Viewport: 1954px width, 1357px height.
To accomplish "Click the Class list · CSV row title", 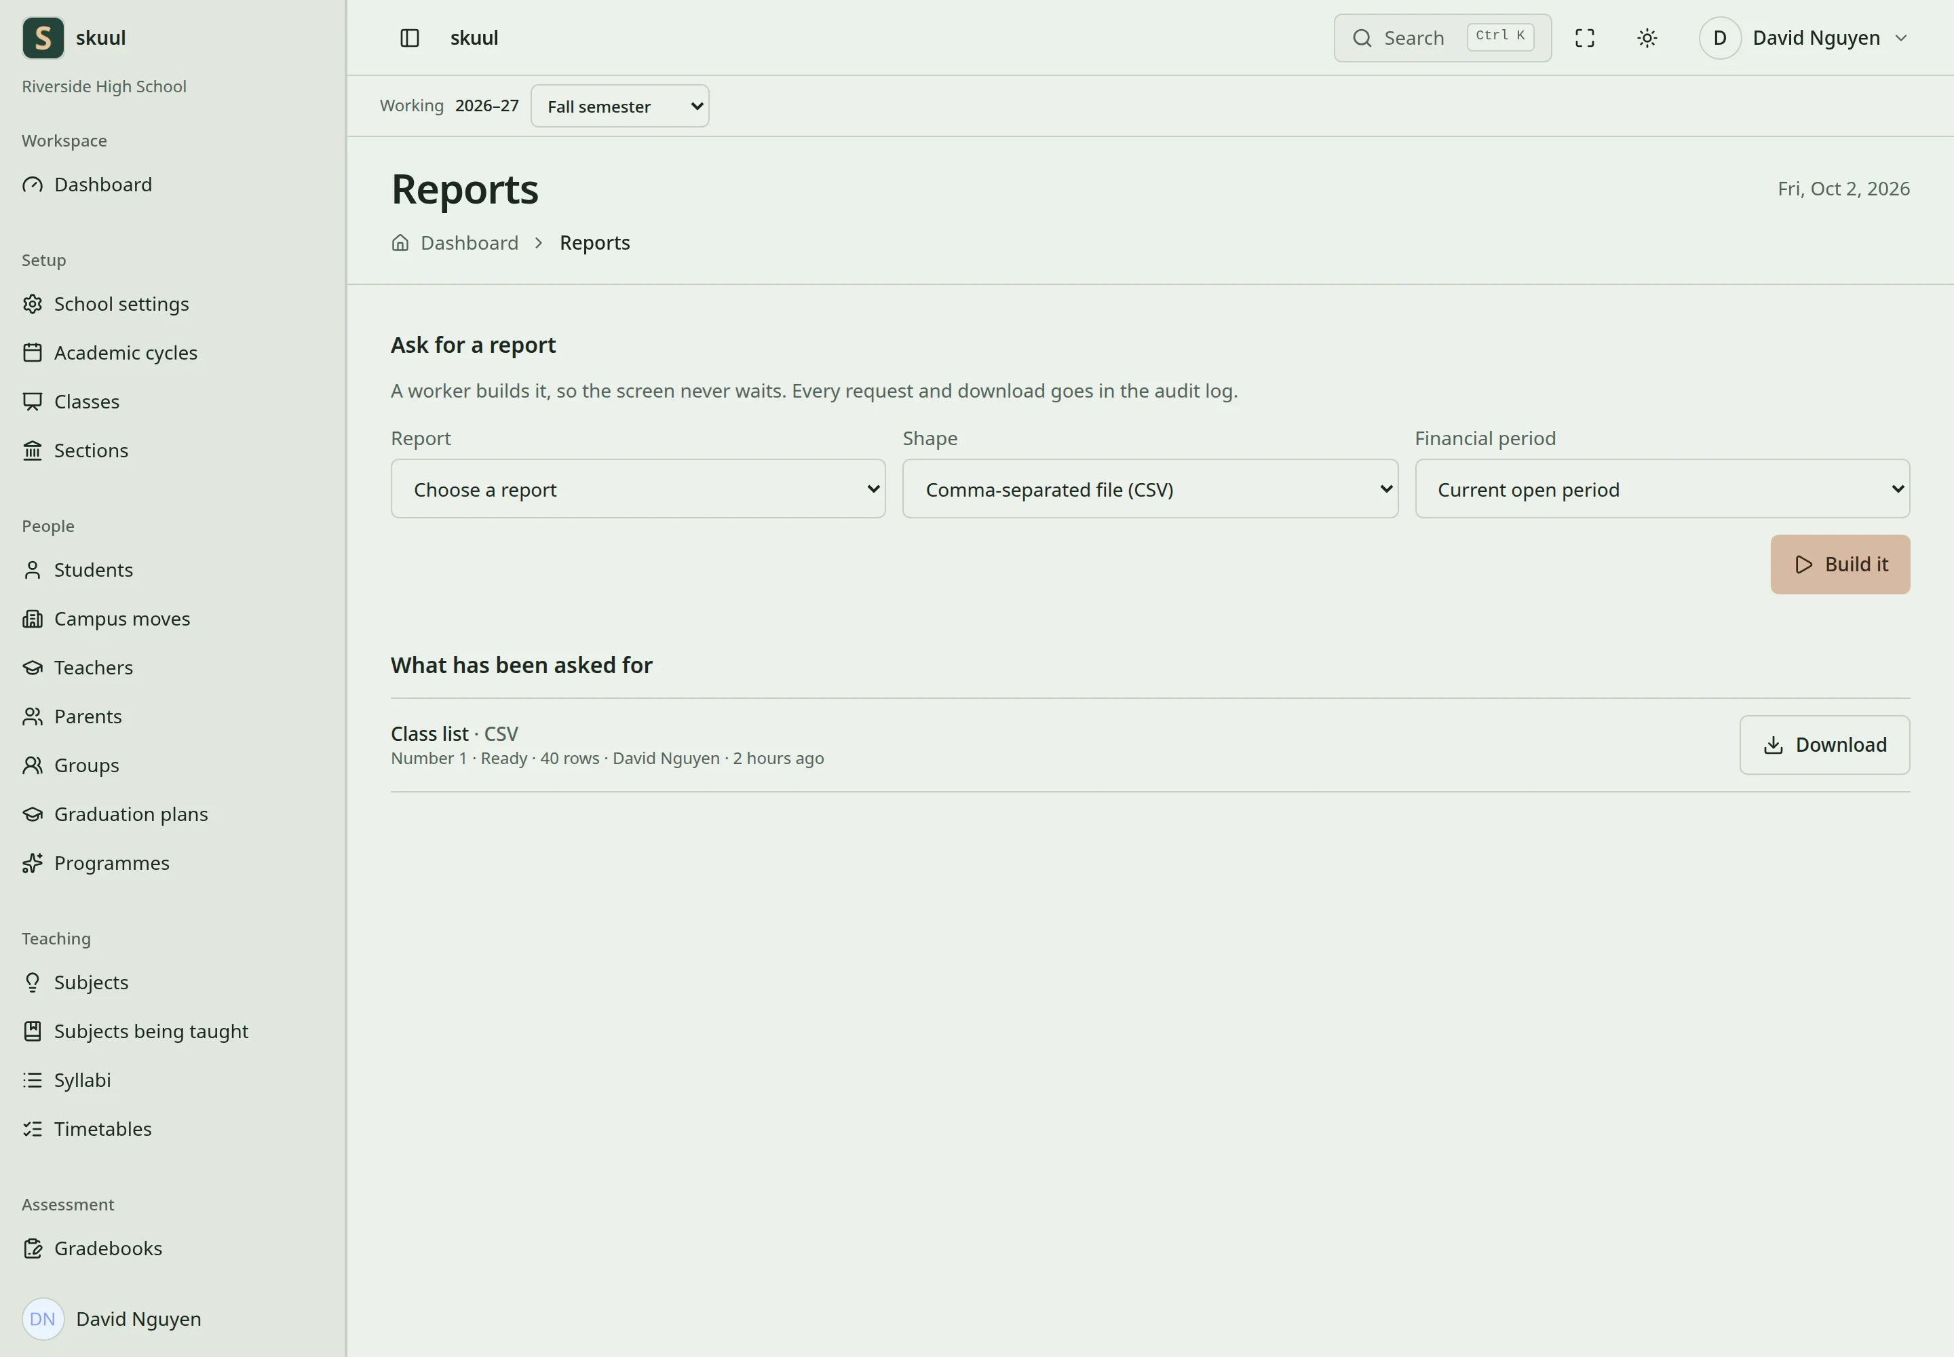I will [454, 733].
